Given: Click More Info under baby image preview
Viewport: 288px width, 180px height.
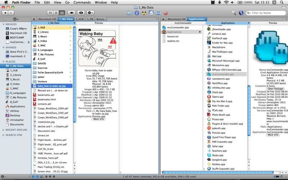Looking at the screenshot, I should click(x=99, y=119).
